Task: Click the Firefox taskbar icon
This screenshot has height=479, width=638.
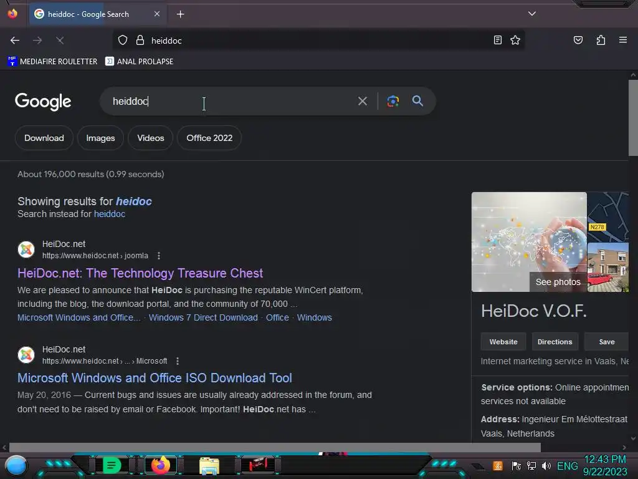Action: coord(160,465)
